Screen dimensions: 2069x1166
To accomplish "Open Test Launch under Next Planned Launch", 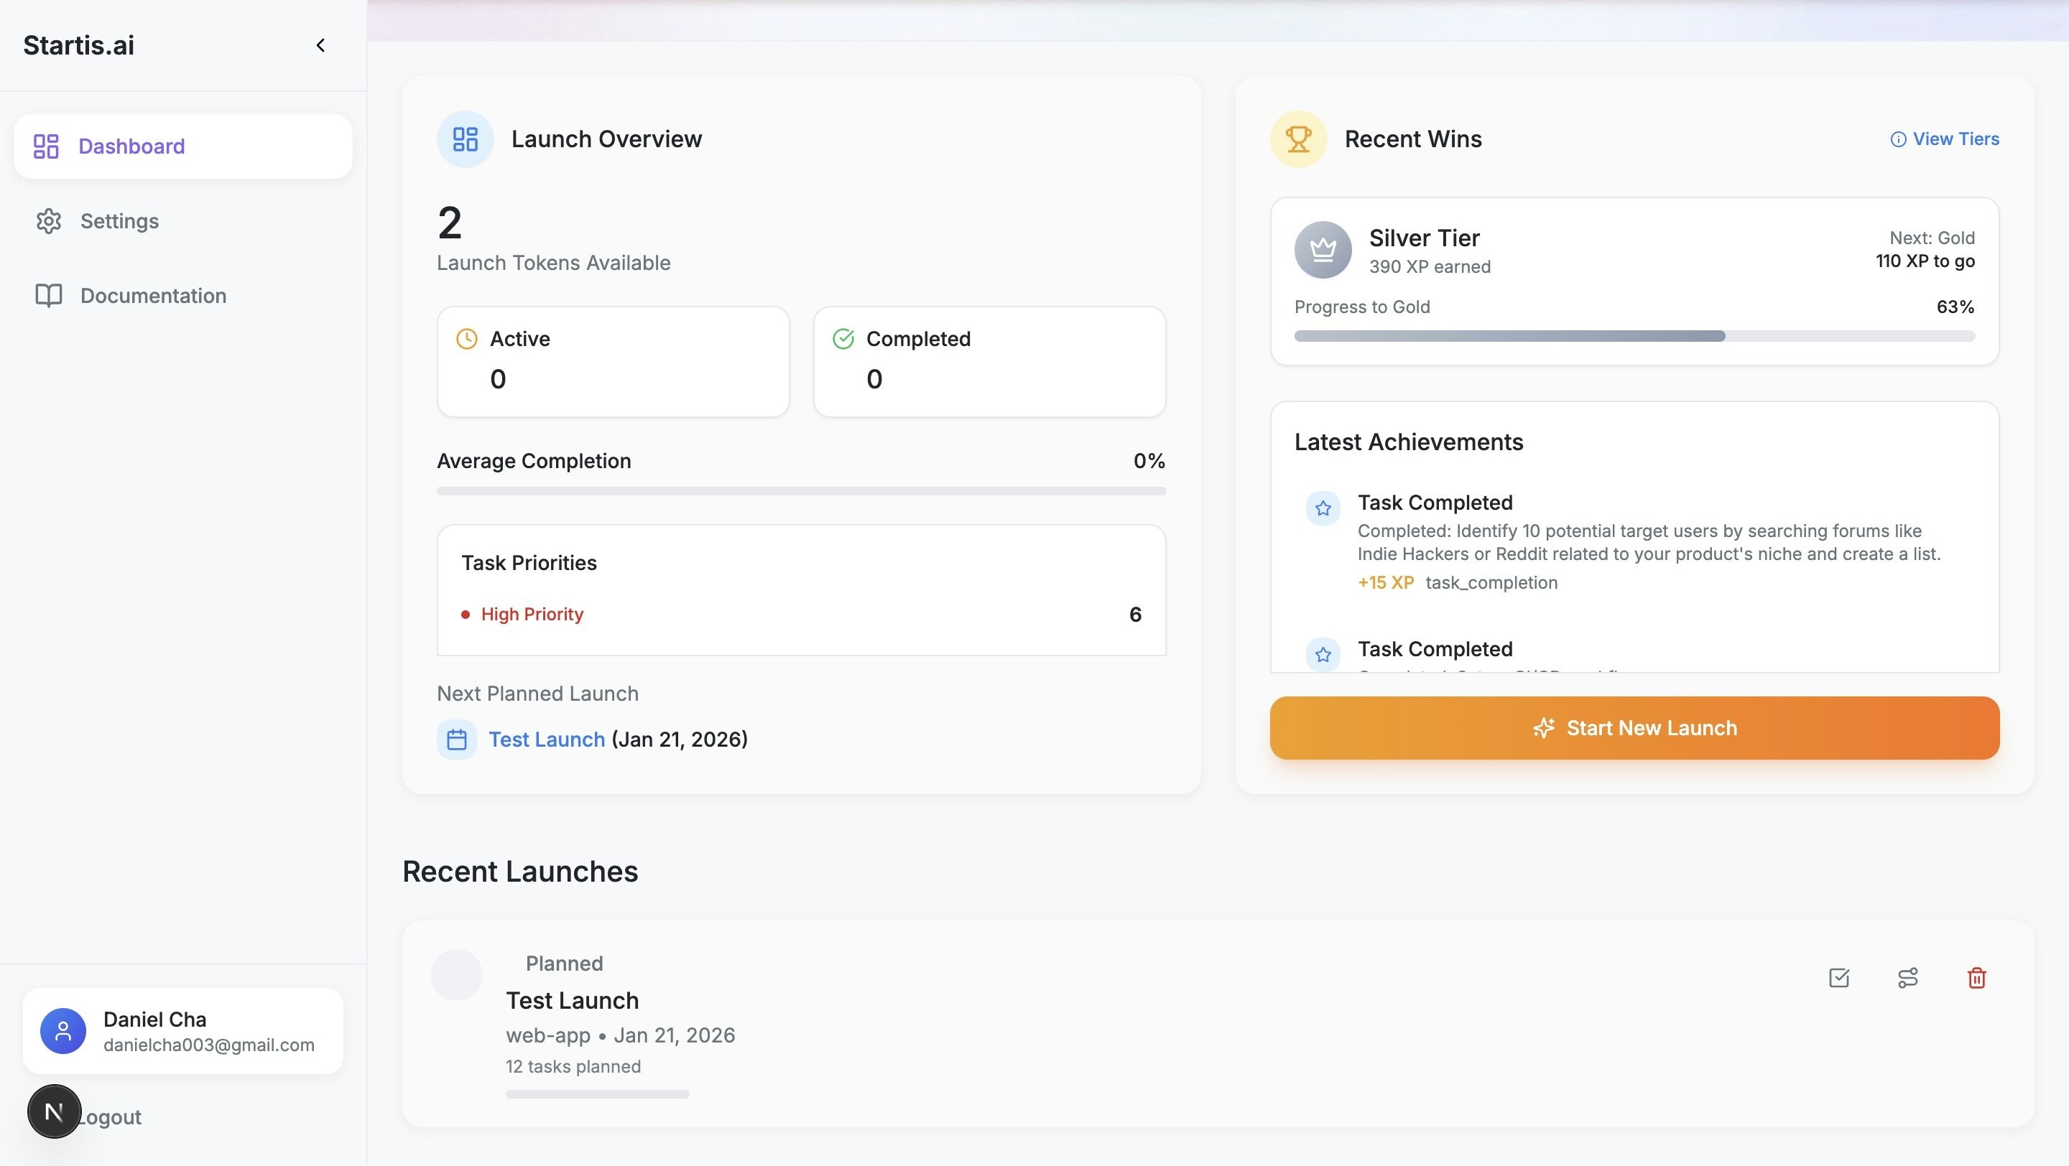I will pyautogui.click(x=547, y=739).
